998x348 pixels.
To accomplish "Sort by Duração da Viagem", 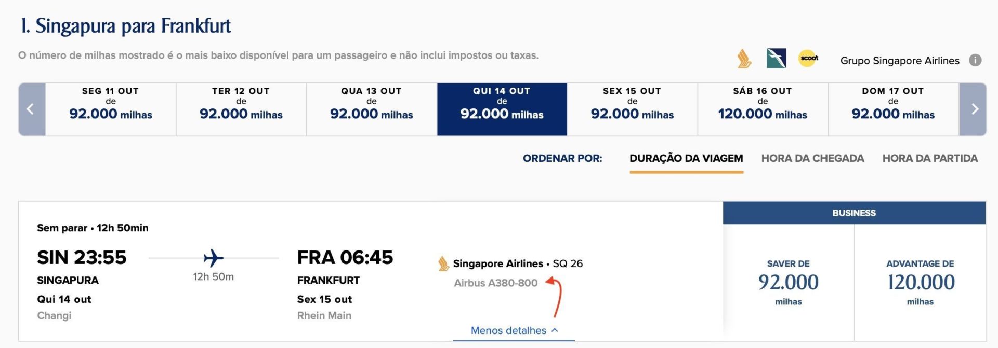I will [686, 158].
